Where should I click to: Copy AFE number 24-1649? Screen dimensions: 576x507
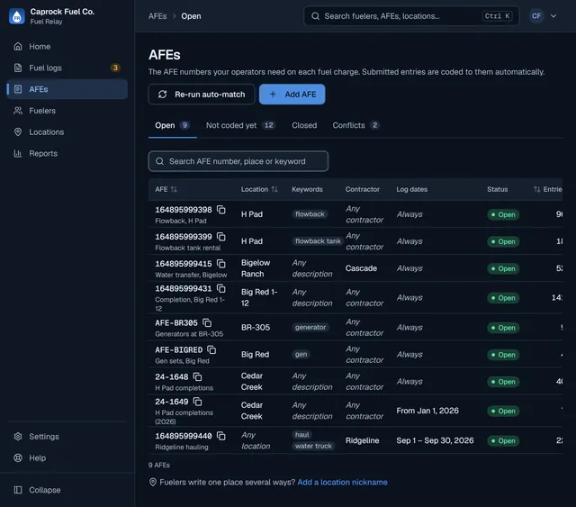pos(198,402)
